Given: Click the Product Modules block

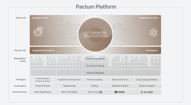Looking at the screenshot, I should click(95, 73).
